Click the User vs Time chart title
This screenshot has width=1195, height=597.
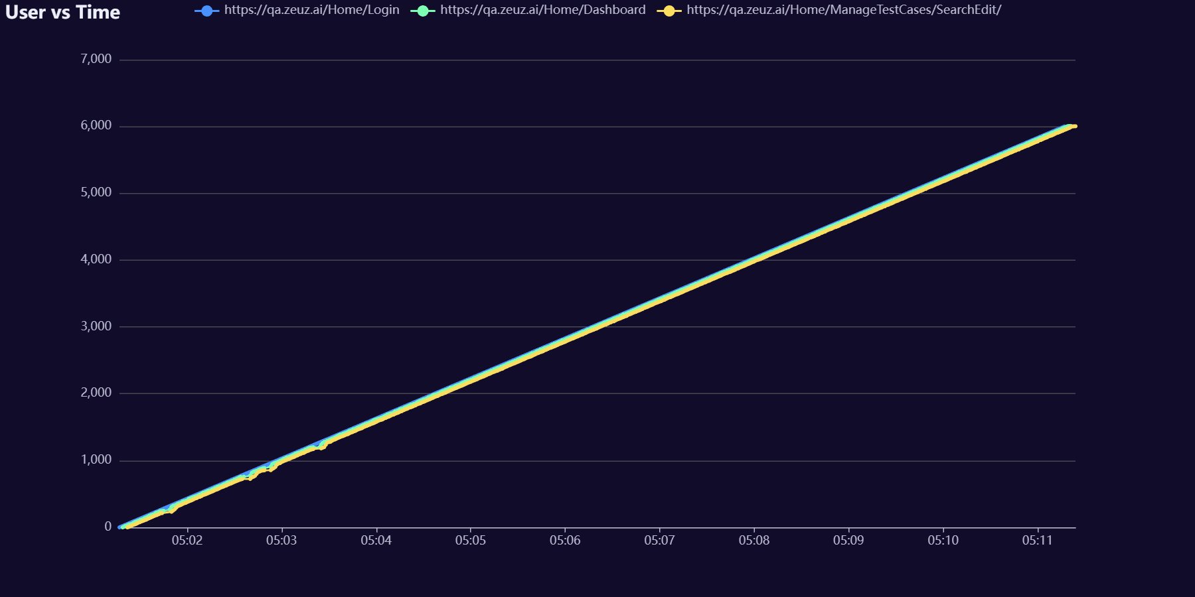pos(62,13)
